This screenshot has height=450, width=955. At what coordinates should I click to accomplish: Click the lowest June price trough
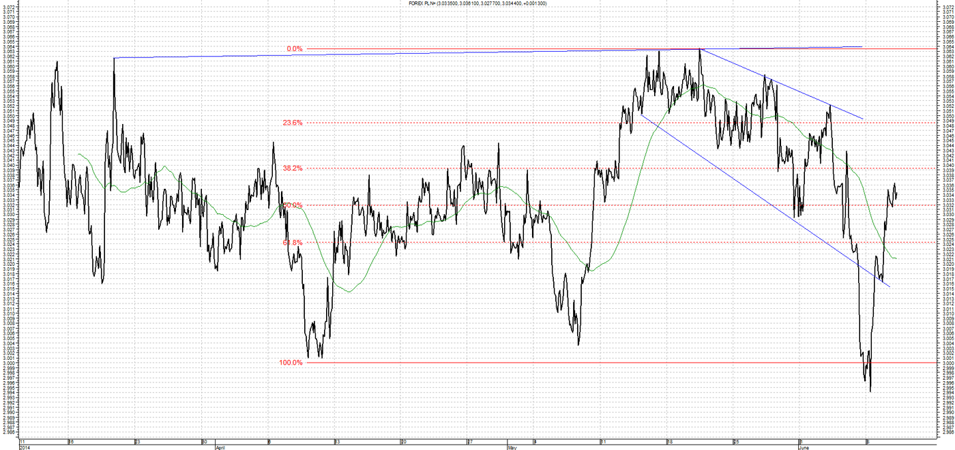tap(870, 391)
